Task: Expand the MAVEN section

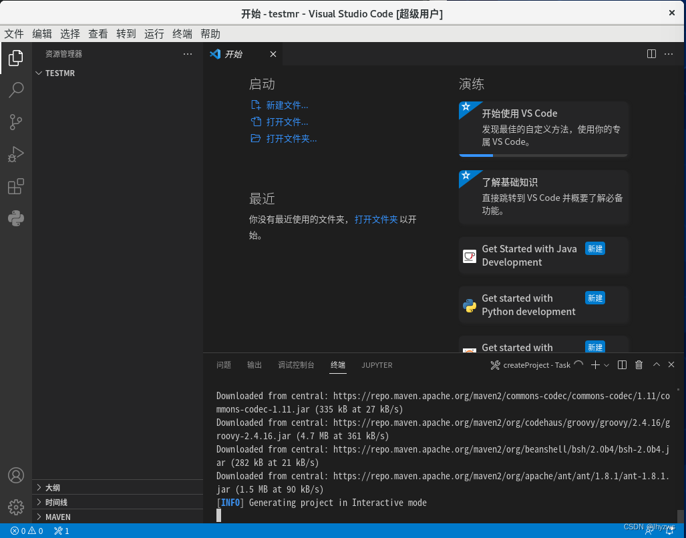Action: 118,517
